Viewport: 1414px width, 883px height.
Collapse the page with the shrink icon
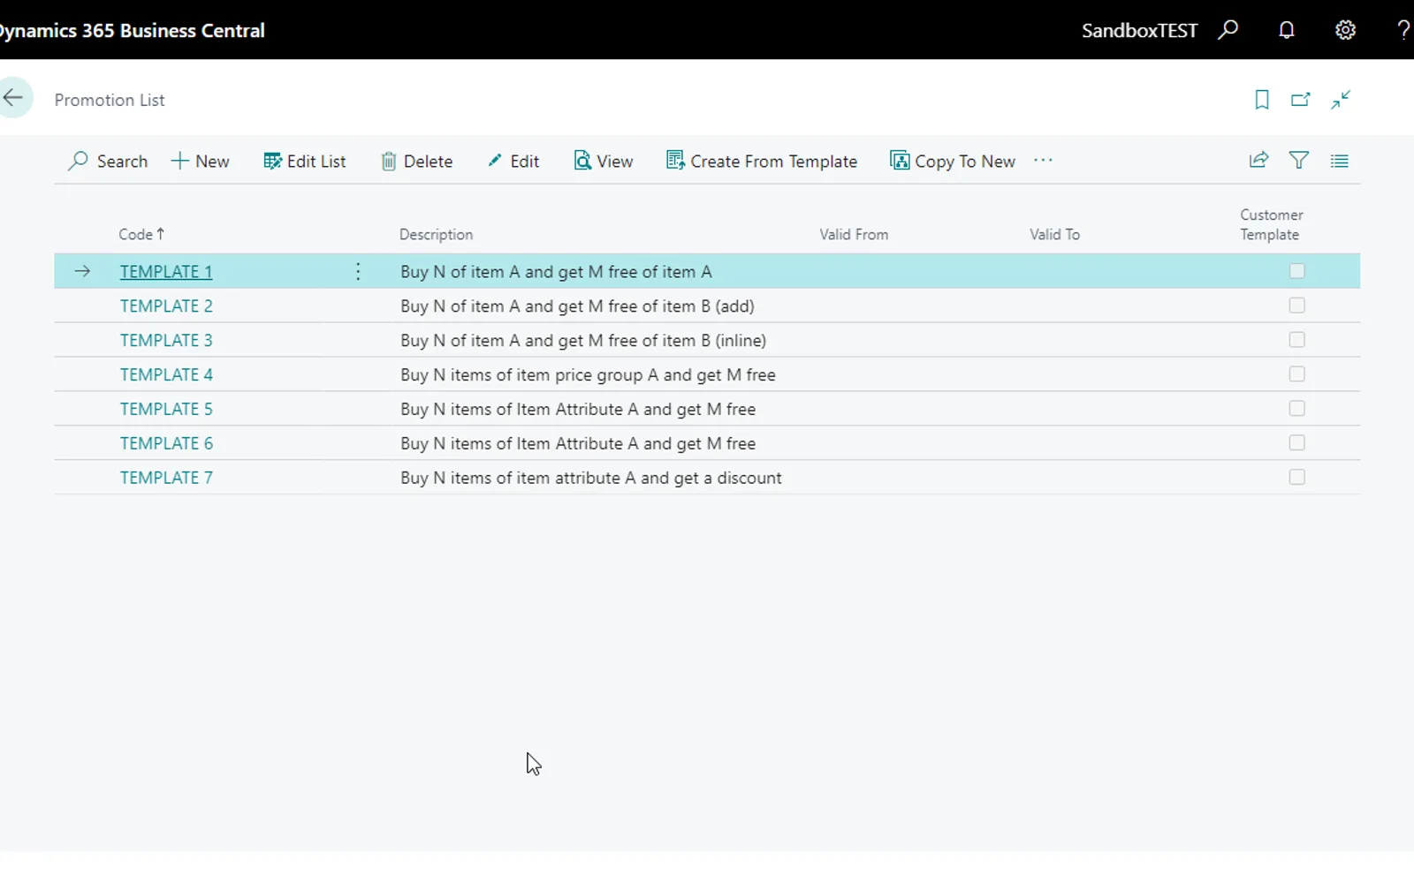tap(1341, 100)
